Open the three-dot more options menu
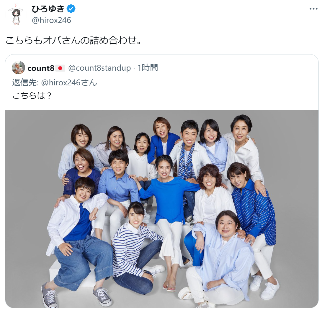 click(313, 9)
